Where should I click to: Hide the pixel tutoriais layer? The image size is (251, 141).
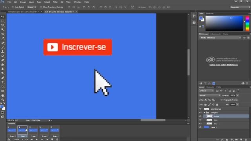tap(200, 109)
